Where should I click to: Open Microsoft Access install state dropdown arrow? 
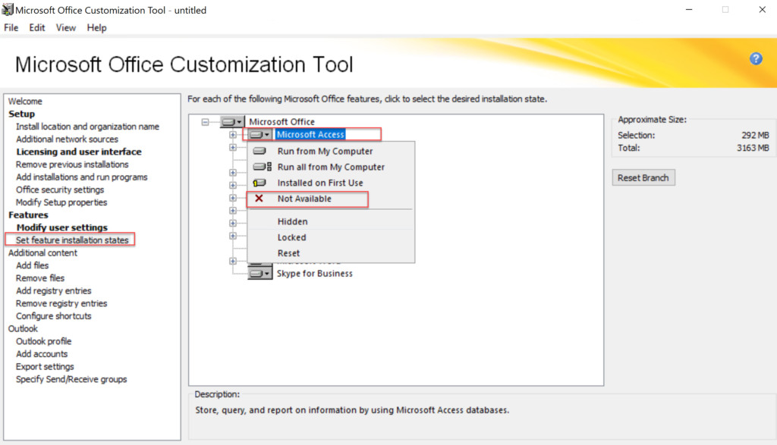tap(267, 134)
